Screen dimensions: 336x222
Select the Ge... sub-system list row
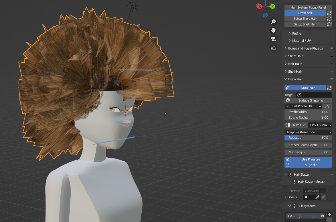point(305,216)
